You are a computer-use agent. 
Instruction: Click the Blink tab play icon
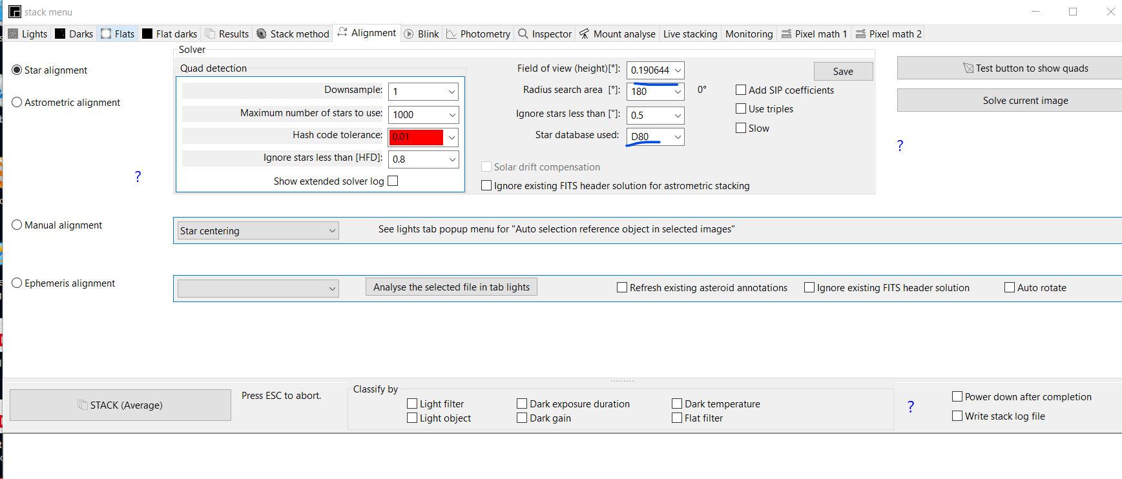(409, 34)
